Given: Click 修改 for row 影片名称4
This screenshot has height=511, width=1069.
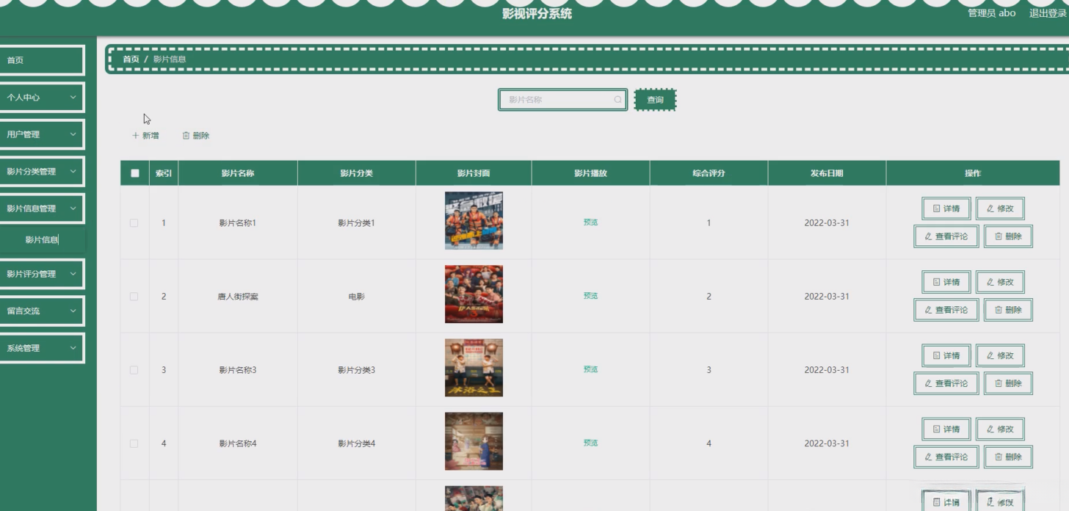Looking at the screenshot, I should click(1000, 429).
